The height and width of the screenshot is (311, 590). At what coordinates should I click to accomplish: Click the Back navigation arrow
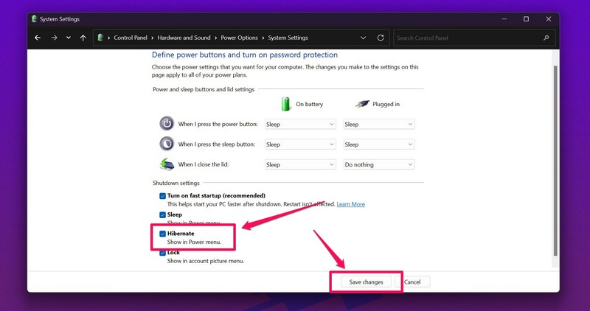click(38, 38)
